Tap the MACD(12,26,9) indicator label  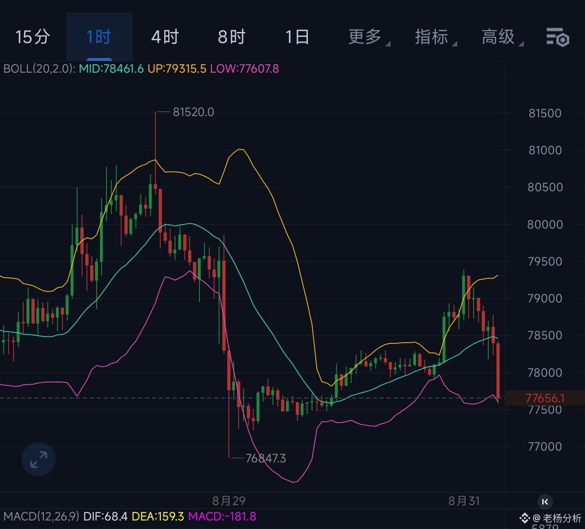[41, 516]
